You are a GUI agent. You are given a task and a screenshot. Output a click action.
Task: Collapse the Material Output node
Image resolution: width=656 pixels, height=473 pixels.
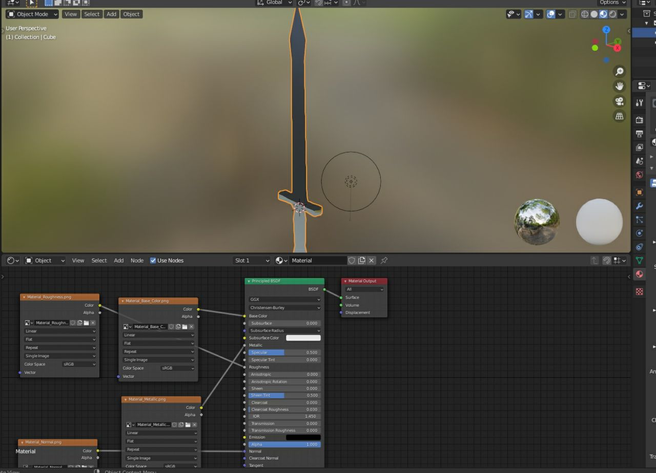point(345,281)
